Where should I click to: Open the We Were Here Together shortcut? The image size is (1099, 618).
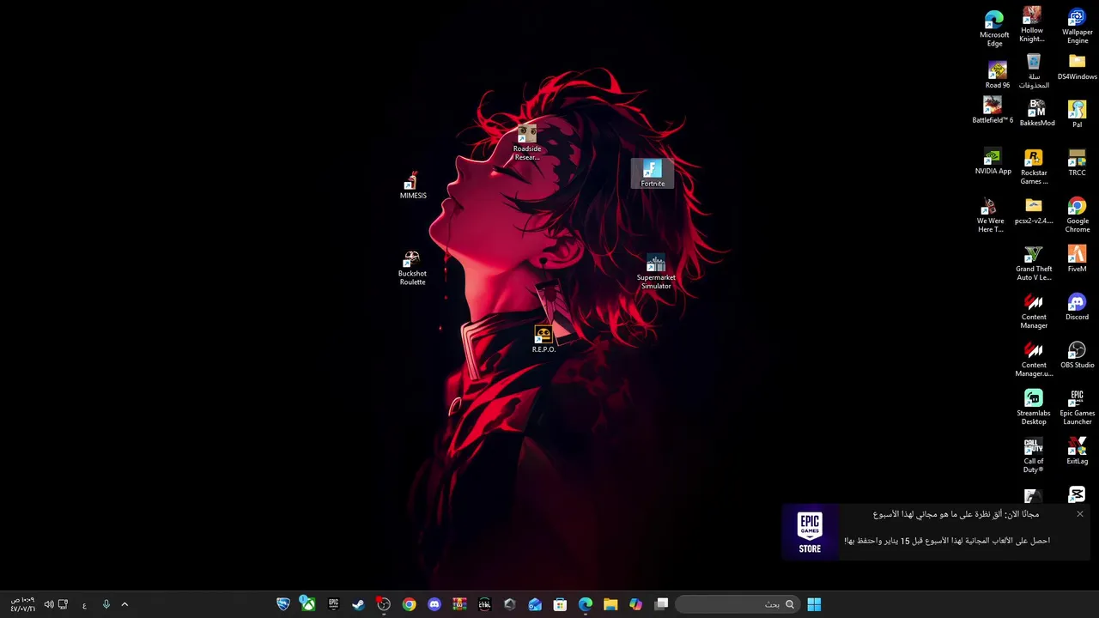[x=990, y=215]
